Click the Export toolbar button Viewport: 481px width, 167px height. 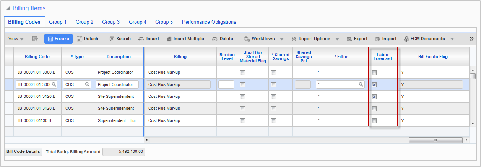(357, 39)
